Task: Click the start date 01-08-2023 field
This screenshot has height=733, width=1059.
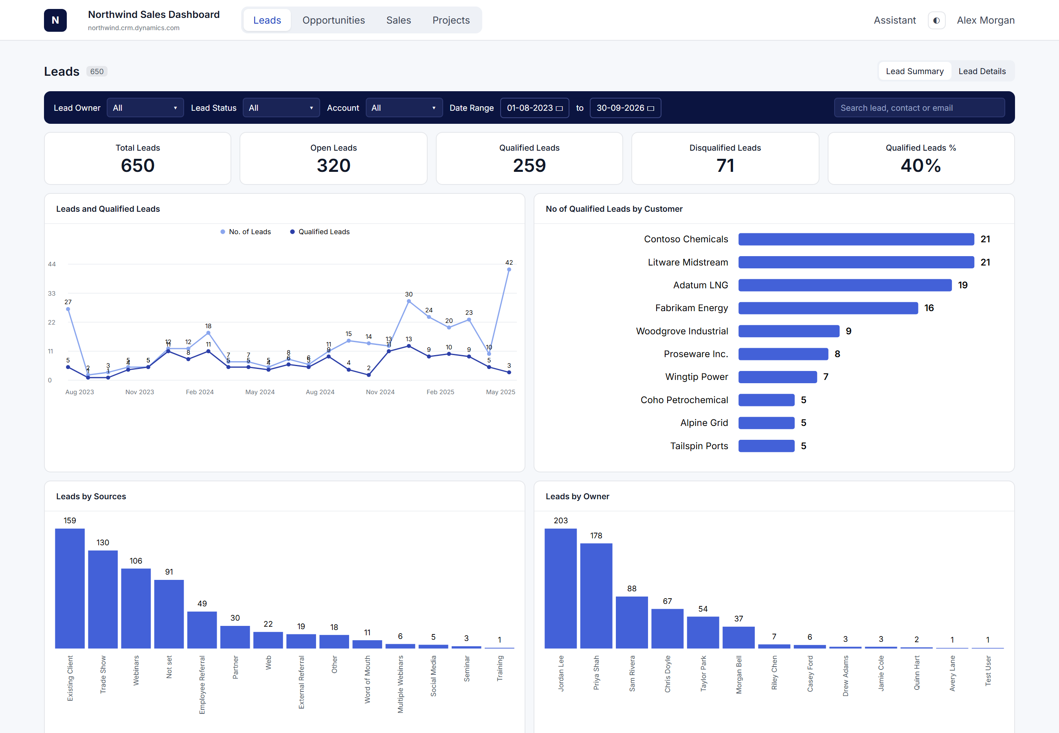Action: (534, 108)
